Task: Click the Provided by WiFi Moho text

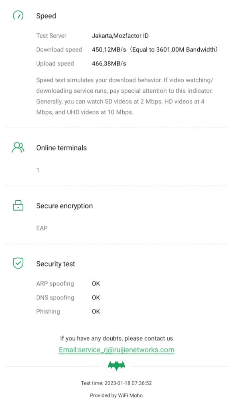Action: point(116,395)
